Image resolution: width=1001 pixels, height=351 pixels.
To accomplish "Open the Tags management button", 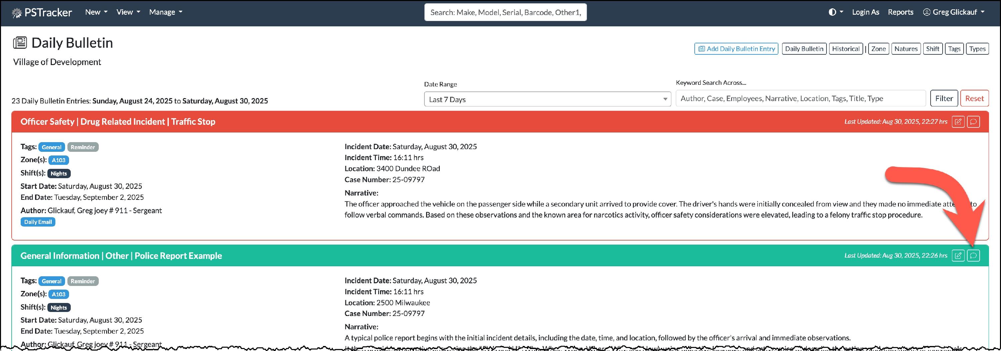I will 954,49.
